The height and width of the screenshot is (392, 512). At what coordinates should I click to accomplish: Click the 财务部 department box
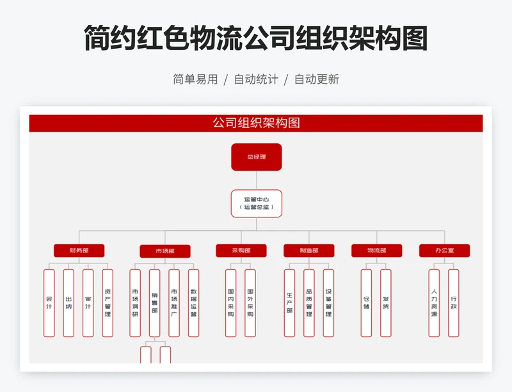(79, 251)
